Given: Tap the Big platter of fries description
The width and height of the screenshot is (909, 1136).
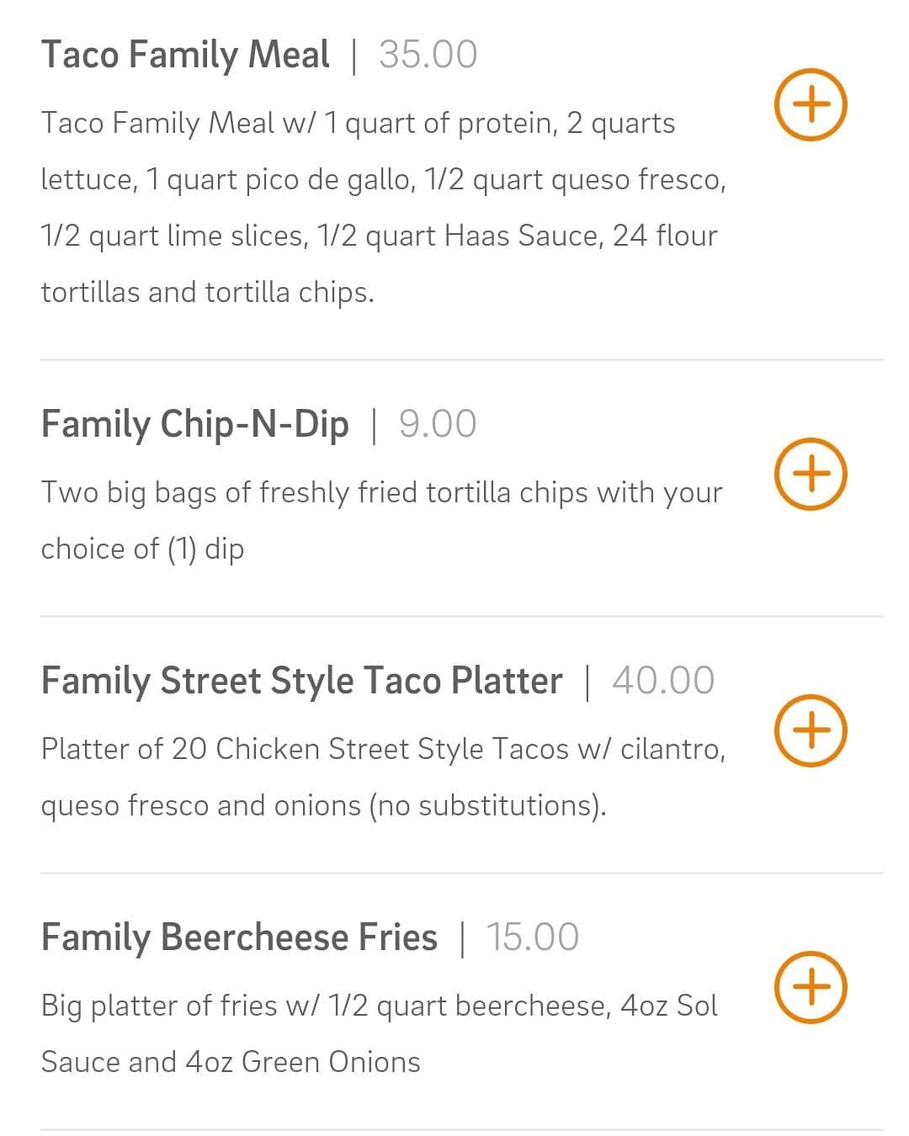Looking at the screenshot, I should 379,1033.
